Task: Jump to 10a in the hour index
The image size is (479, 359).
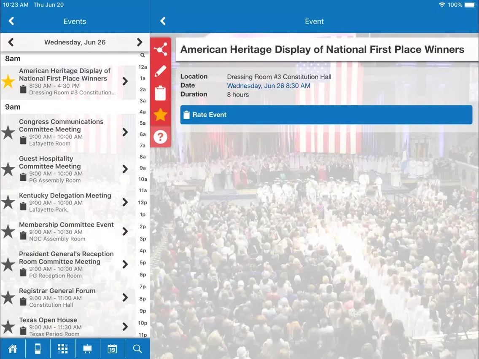Action: [143, 179]
